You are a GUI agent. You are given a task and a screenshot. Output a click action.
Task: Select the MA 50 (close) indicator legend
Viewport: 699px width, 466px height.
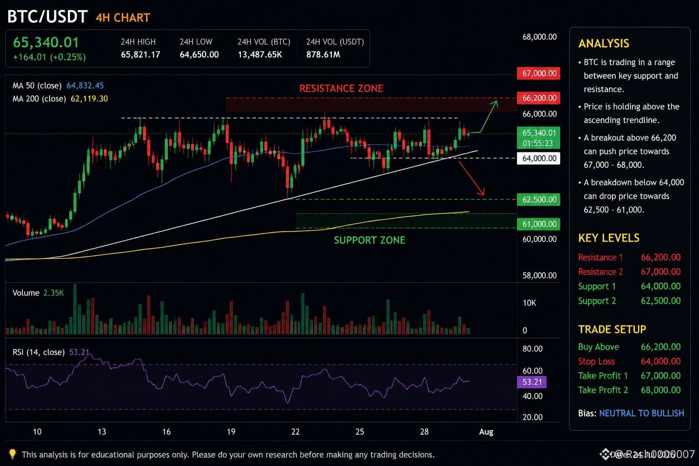(x=58, y=86)
